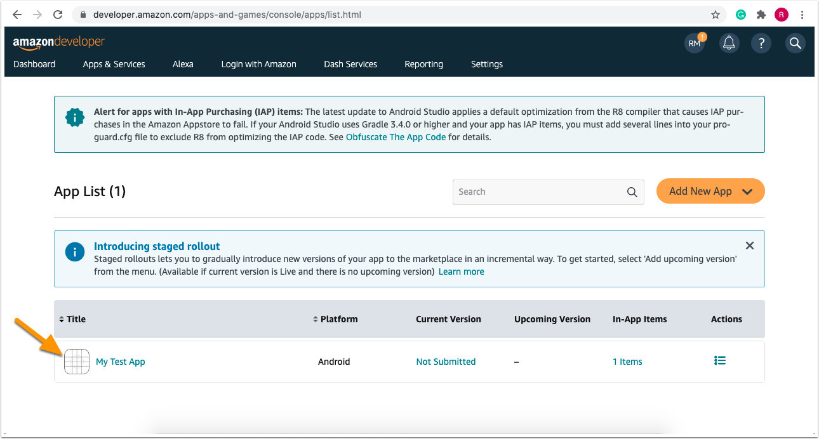Open the Extensions puzzle icon
Image resolution: width=819 pixels, height=439 pixels.
pos(761,14)
